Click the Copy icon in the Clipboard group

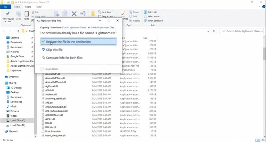[x=18, y=14]
